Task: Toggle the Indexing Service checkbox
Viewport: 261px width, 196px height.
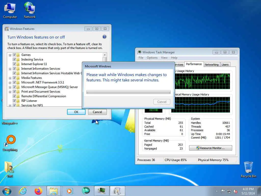Action: pos(14,59)
